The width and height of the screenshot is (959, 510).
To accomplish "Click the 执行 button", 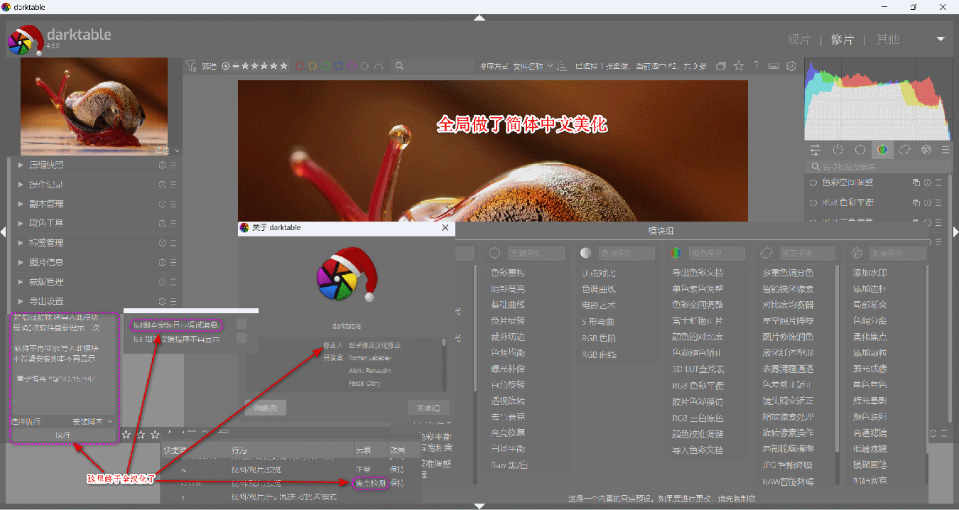I will 63,434.
